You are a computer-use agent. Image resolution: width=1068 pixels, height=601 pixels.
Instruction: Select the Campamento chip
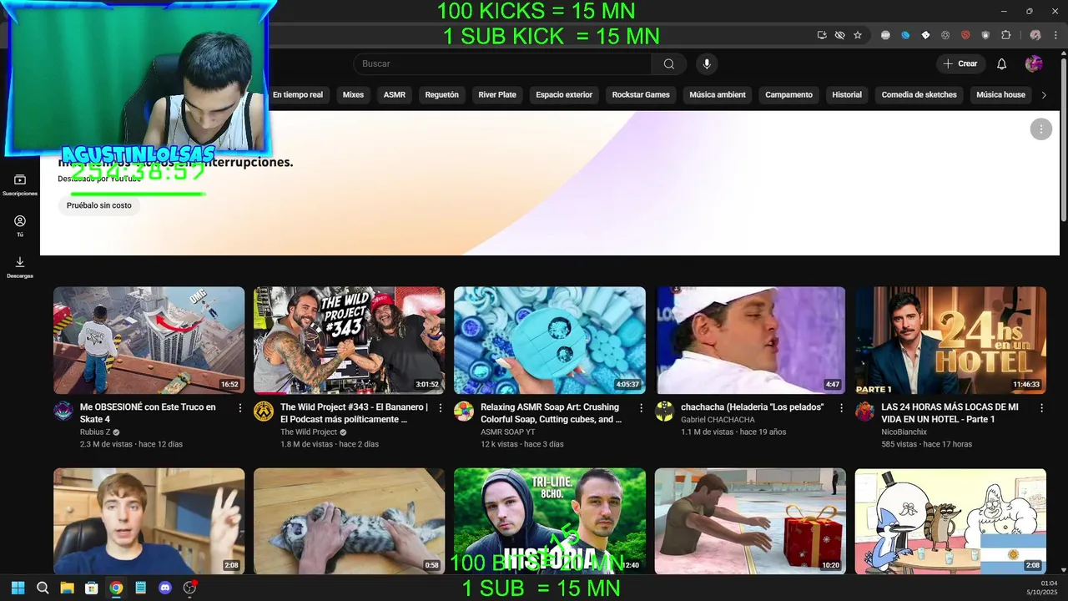tap(788, 95)
